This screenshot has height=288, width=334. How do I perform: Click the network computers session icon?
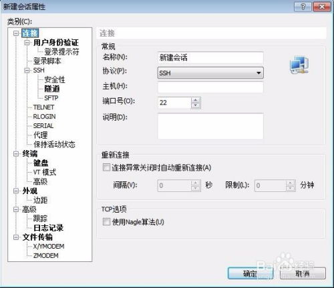coord(299,65)
